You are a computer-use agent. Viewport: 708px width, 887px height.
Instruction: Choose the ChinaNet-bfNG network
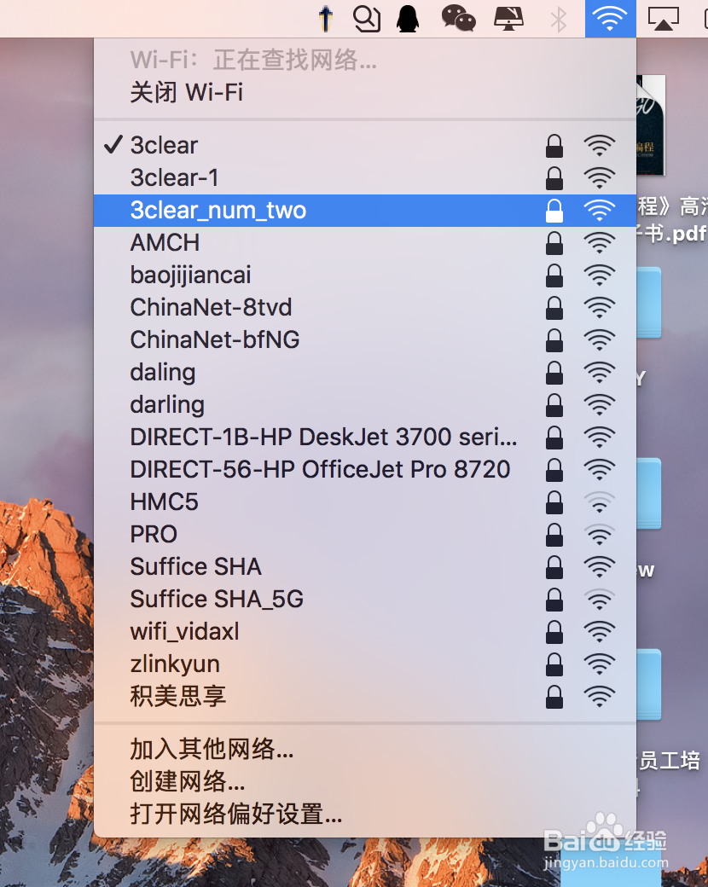tap(365, 340)
